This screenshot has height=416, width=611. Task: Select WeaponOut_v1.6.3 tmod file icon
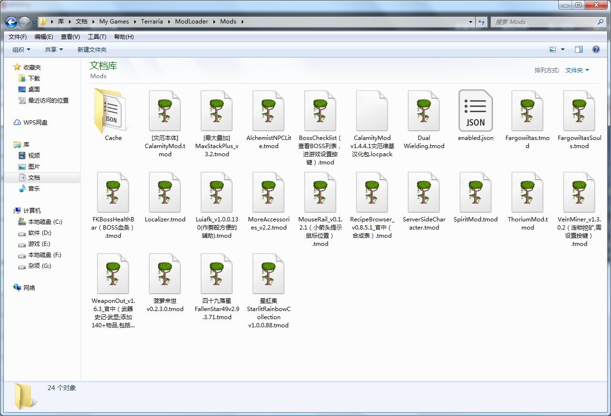[113, 274]
